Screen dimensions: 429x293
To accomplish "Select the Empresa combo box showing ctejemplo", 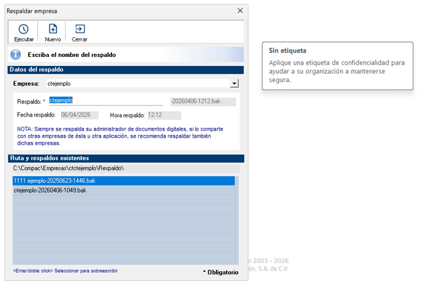I will tap(142, 84).
